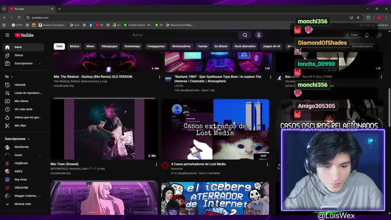The height and width of the screenshot is (220, 391).
Task: Open options for 4 Casos perturbadores video
Action: pos(267,164)
